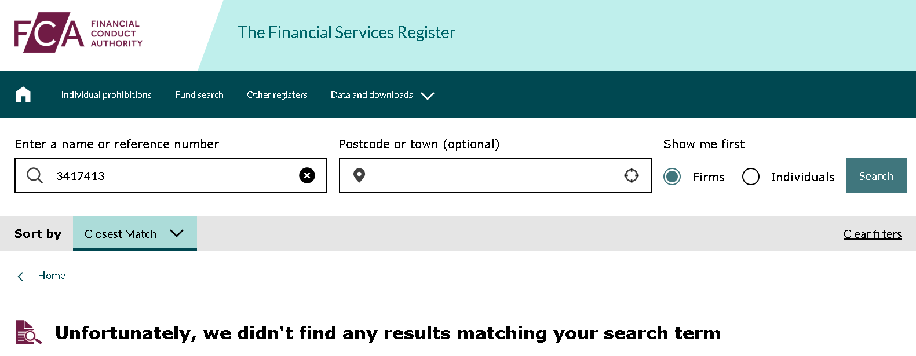Viewport: 916px width, 356px height.
Task: Click the magnifying glass search icon
Action: point(35,175)
